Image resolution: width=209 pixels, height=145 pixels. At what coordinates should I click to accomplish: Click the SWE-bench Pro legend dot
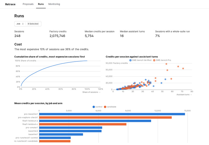pyautogui.click(x=154, y=60)
